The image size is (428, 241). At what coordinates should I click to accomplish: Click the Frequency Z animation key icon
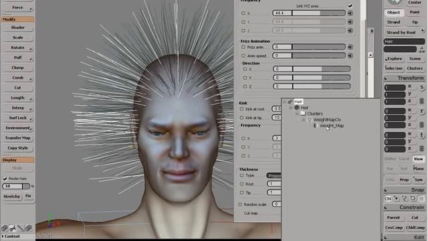(x=350, y=31)
